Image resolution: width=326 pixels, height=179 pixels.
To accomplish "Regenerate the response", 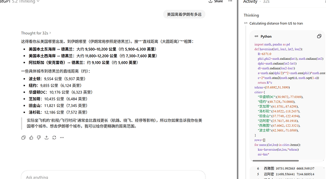I will tap(54, 138).
